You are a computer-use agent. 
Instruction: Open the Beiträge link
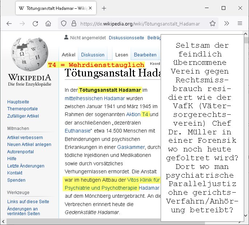tap(154, 38)
